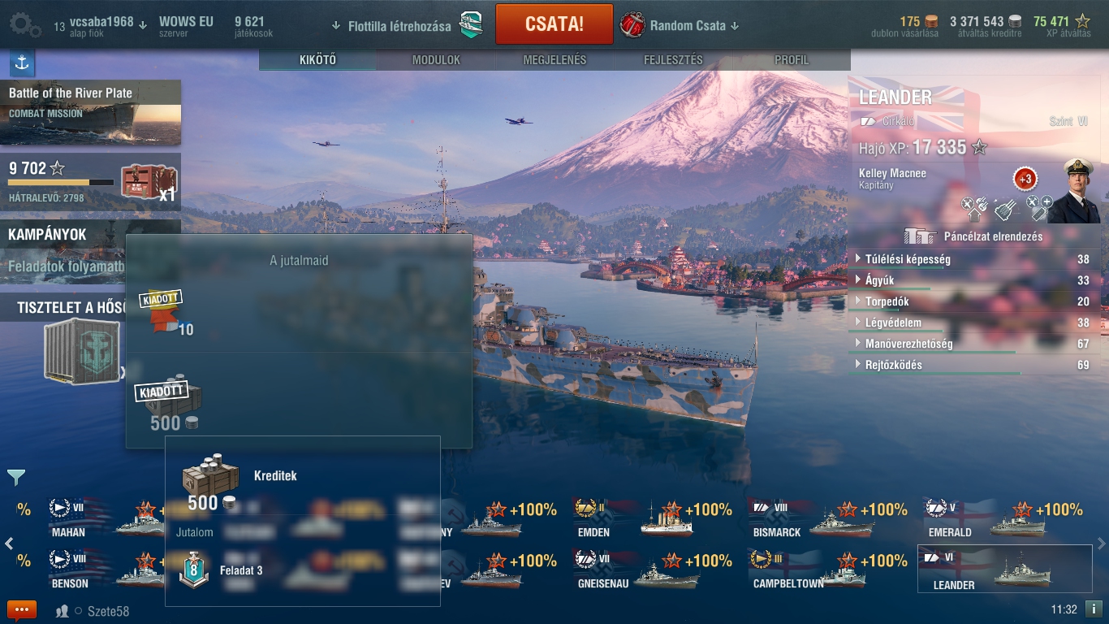Open the ship filter funnel icon
The width and height of the screenshot is (1109, 624).
(16, 477)
